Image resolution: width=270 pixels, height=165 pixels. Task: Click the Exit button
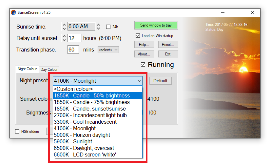coord(168,54)
